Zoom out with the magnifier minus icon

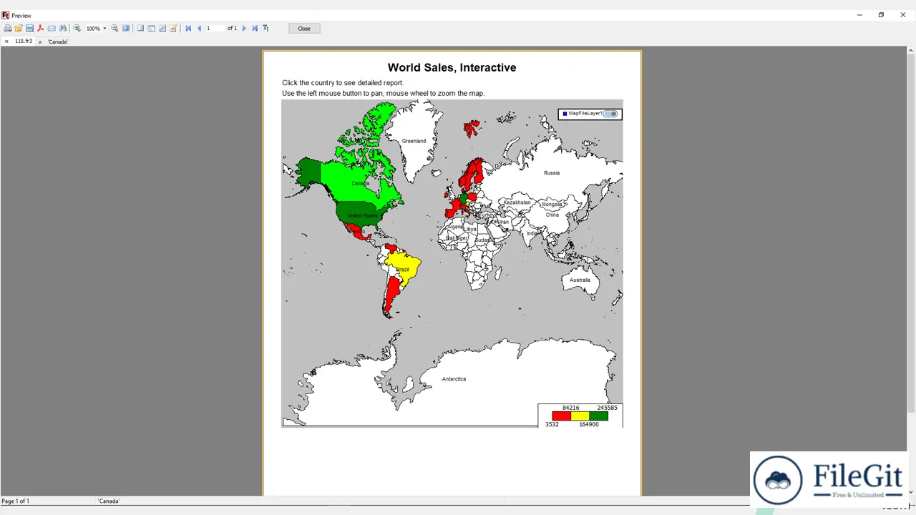(114, 29)
